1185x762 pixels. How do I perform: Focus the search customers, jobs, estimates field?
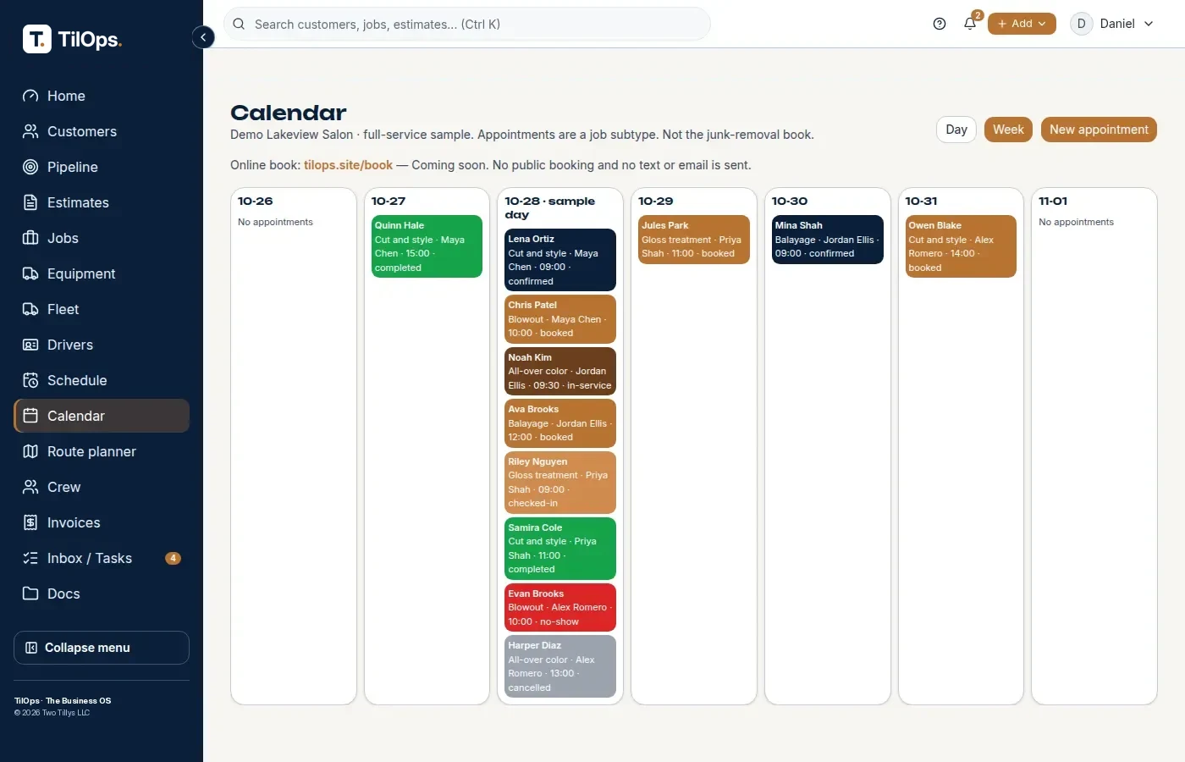click(x=467, y=24)
